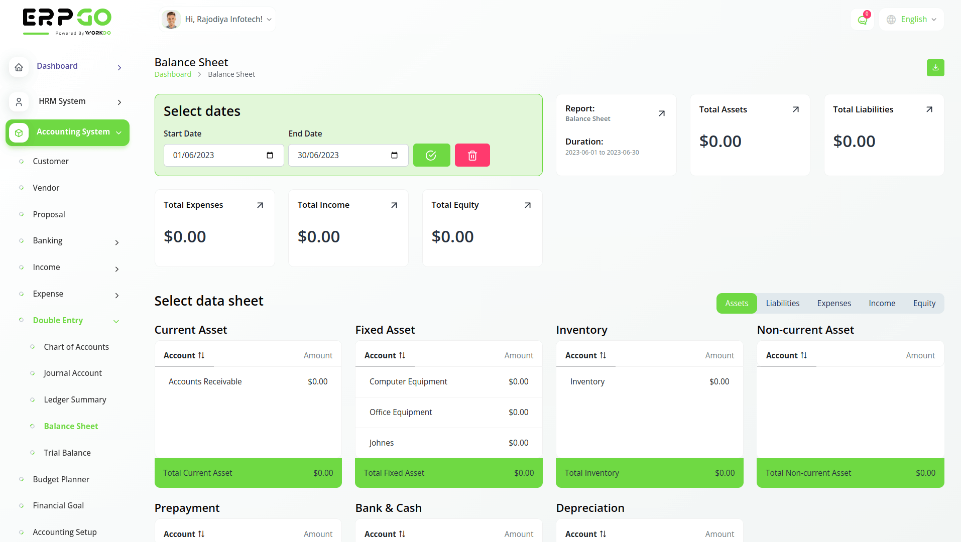Image resolution: width=961 pixels, height=542 pixels.
Task: Click the green apply date filter button
Action: 431,156
